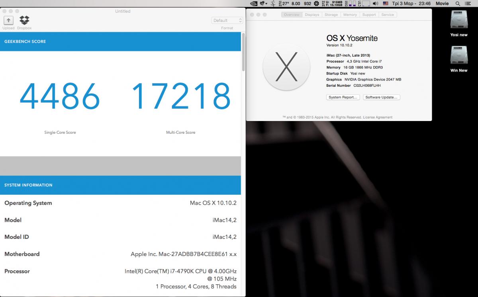The width and height of the screenshot is (478, 297).
Task: Click the Startup Disk Yosi new text
Action: 346,73
